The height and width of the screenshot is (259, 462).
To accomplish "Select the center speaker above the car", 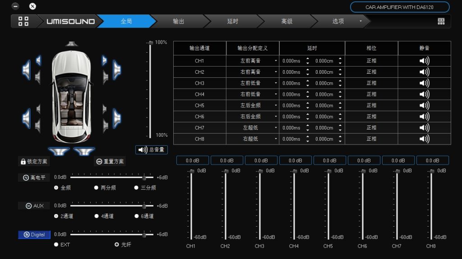I will (x=71, y=44).
